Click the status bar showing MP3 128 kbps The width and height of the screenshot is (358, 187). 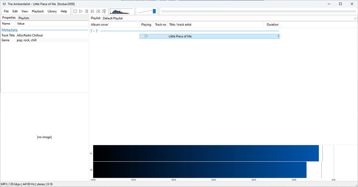pyautogui.click(x=27, y=184)
